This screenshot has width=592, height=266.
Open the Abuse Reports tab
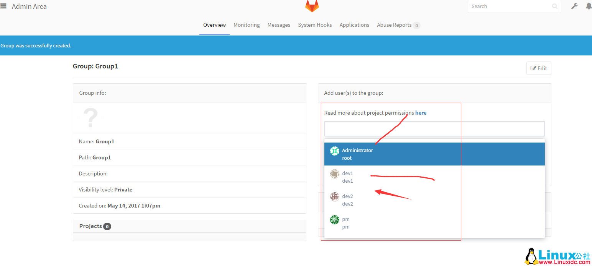(398, 25)
